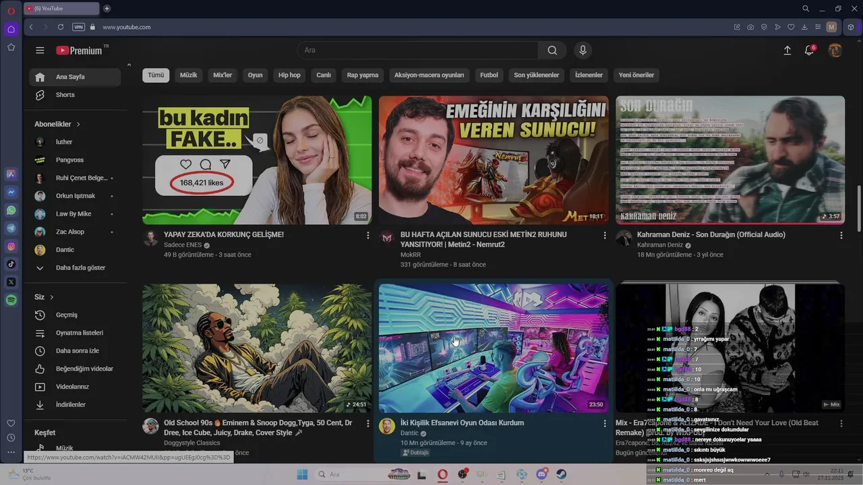863x485 pixels.
Task: Open Snoop Dogg Old School 90s thumbnail
Action: (x=257, y=348)
